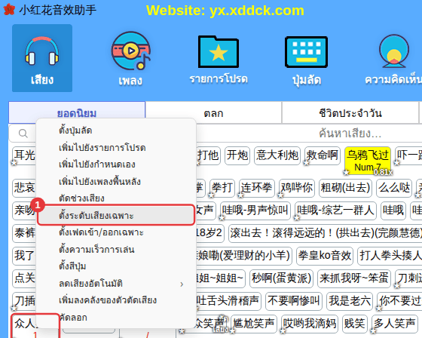This screenshot has width=422, height=338.
Task: Choose เพิ่มไปยังรายการโปรด menu entry
Action: (x=116, y=147)
